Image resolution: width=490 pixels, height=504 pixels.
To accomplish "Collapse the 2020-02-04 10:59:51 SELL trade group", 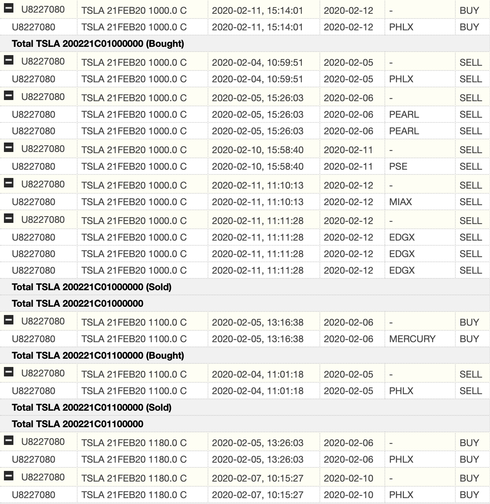I will [8, 60].
